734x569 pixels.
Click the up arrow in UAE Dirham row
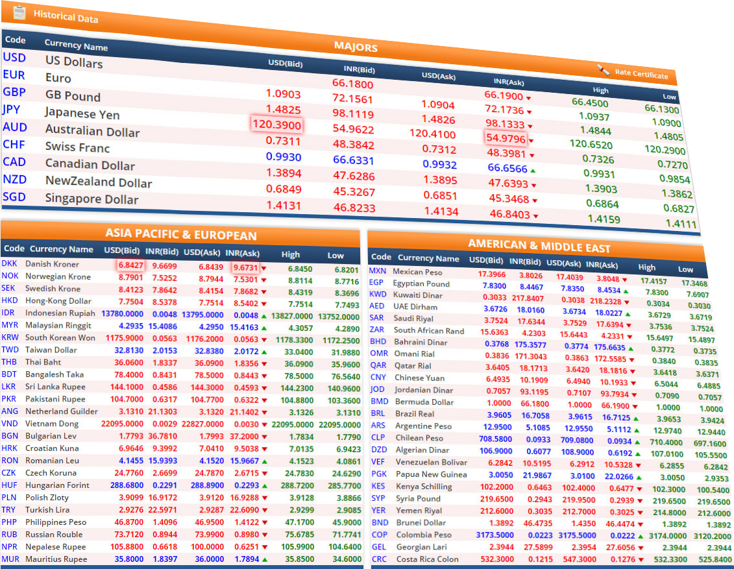628,314
